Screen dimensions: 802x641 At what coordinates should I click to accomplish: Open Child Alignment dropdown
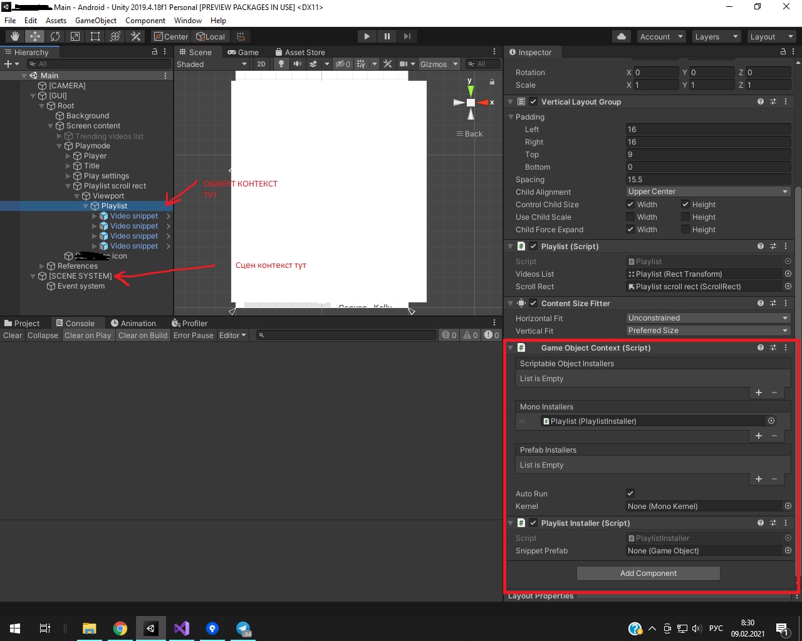(709, 192)
